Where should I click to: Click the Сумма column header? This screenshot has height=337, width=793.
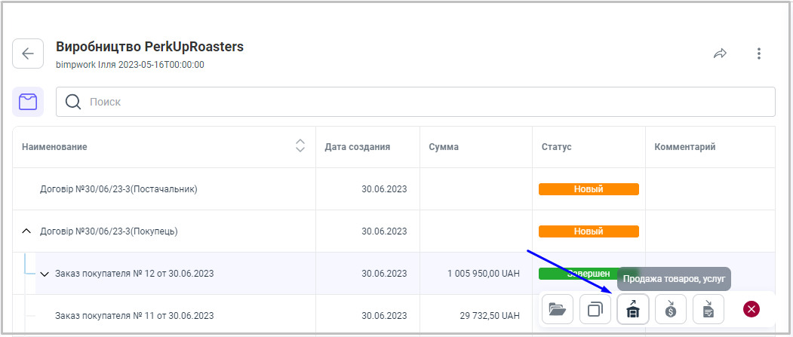pos(443,147)
